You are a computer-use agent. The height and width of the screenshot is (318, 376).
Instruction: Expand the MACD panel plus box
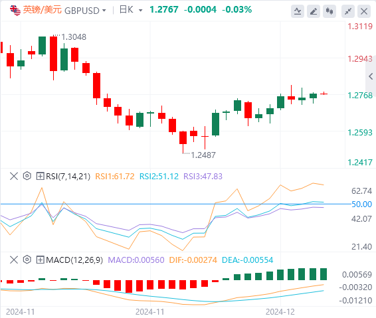40,260
